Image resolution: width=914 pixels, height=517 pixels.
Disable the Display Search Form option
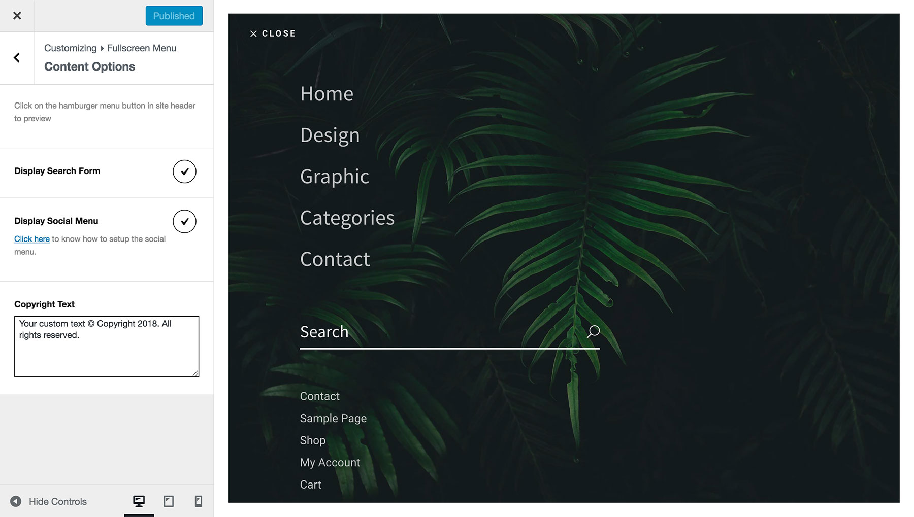click(184, 171)
